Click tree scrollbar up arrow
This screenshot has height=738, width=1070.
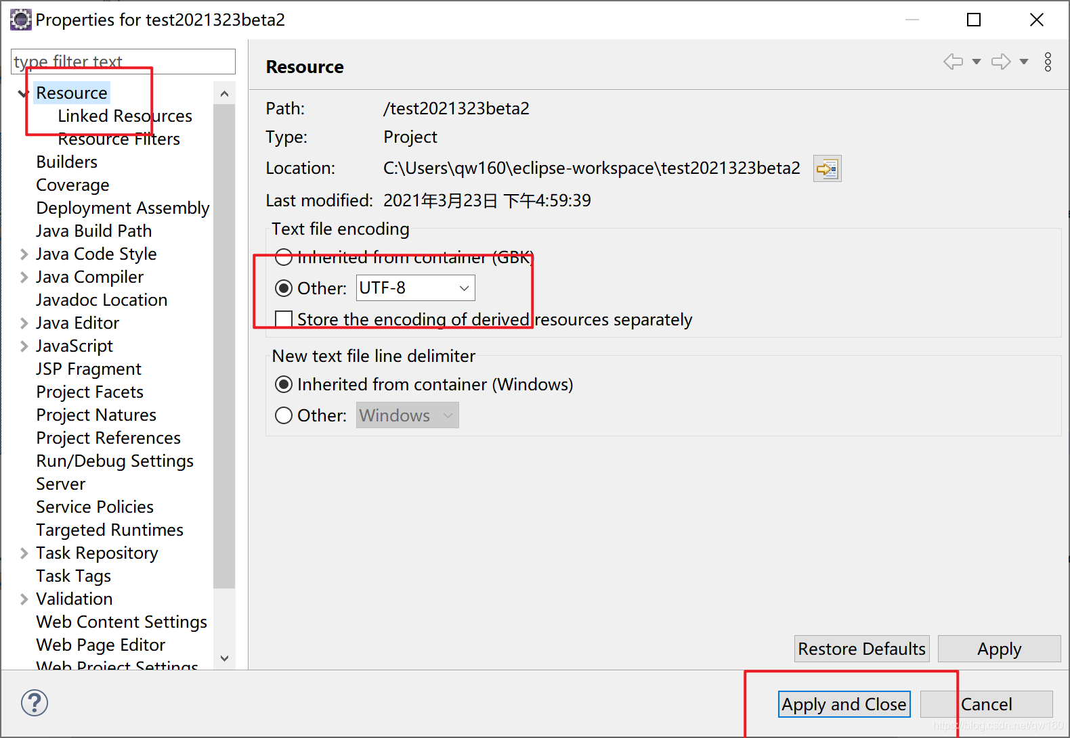(224, 93)
